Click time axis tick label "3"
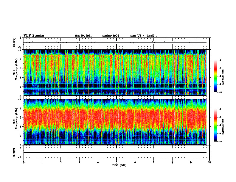 [x=79, y=162]
